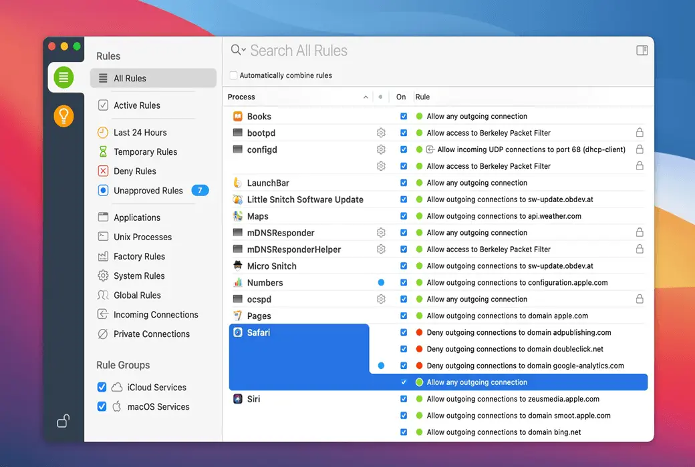The height and width of the screenshot is (467, 695).
Task: Click the mDNSResponder gear icon
Action: click(381, 232)
